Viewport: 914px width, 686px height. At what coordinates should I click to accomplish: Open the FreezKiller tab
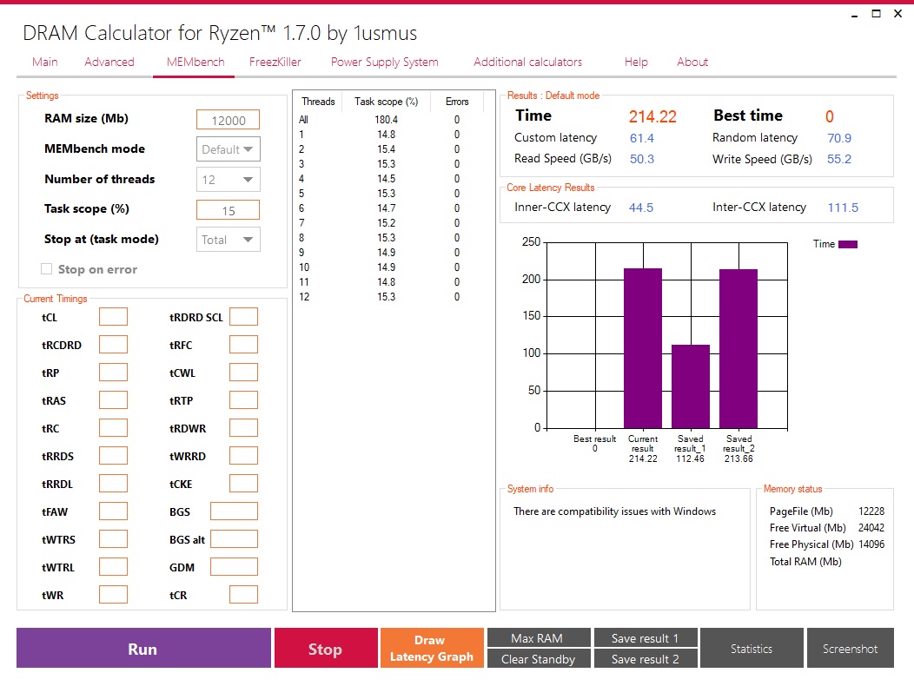275,62
